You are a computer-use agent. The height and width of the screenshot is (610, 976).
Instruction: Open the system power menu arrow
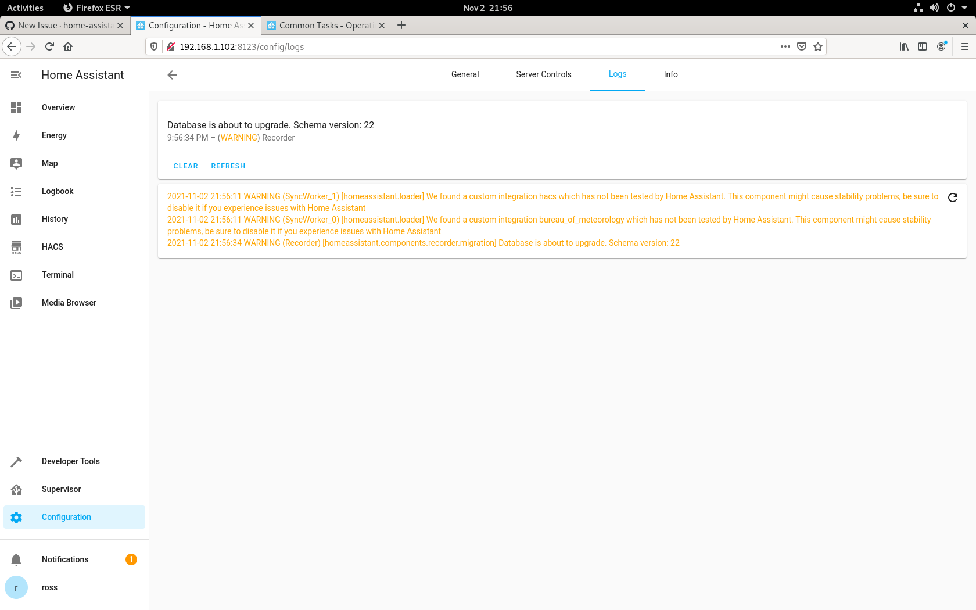tap(964, 8)
